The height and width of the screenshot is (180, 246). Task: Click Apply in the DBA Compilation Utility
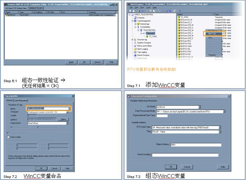coord(71,62)
